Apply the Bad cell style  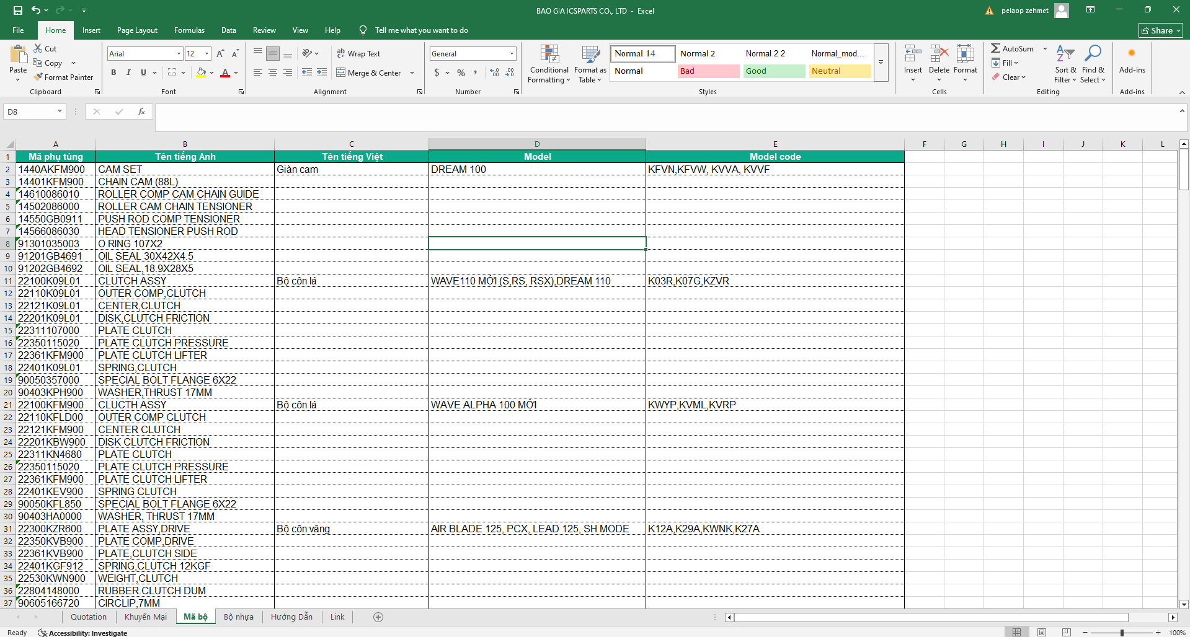point(709,71)
